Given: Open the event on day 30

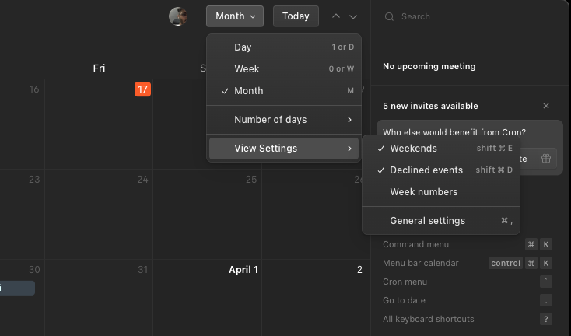Looking at the screenshot, I should (x=17, y=288).
